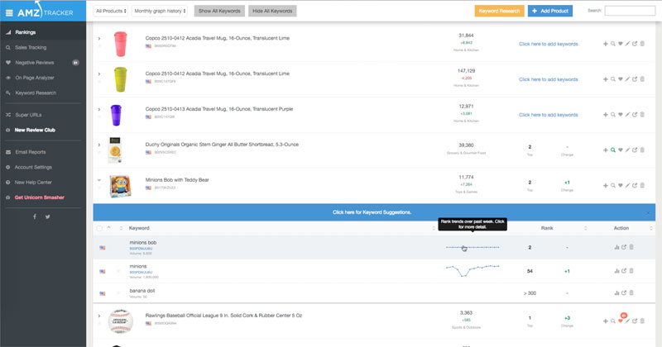Click the Minions Bob product thumbnail
The width and height of the screenshot is (662, 347).
coord(120,186)
